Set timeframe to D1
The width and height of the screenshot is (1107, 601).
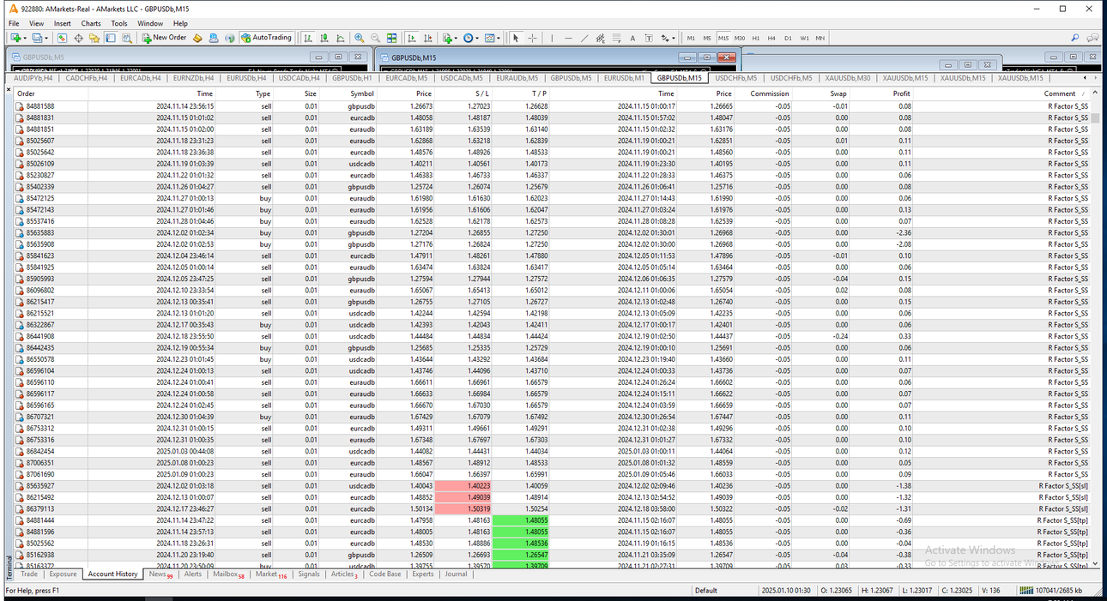788,38
